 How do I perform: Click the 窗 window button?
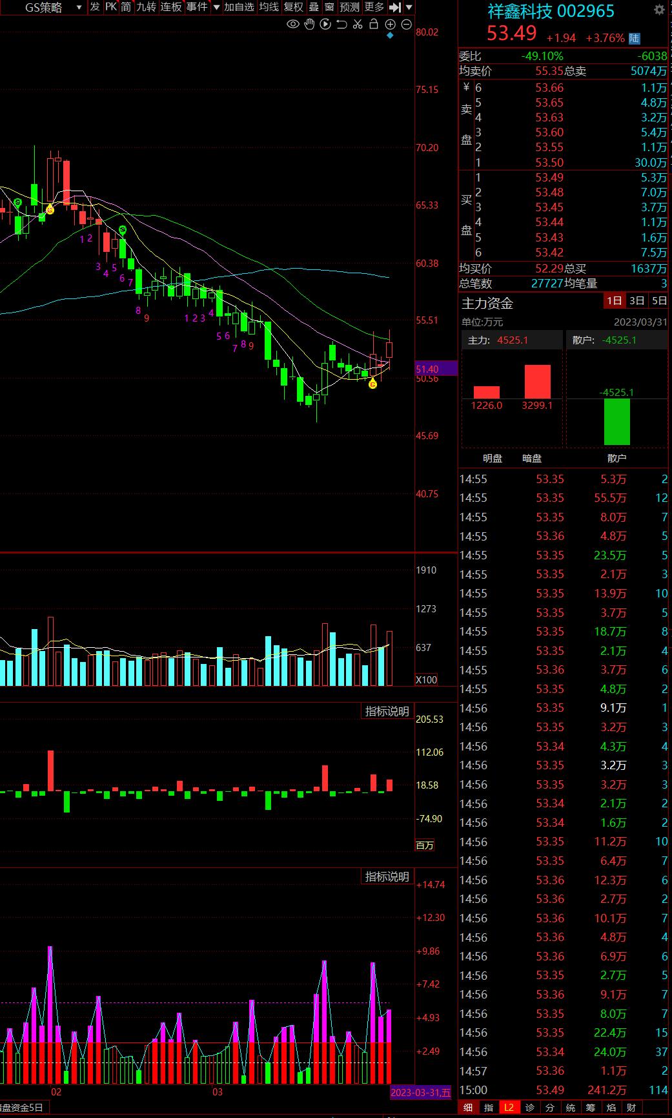[330, 7]
